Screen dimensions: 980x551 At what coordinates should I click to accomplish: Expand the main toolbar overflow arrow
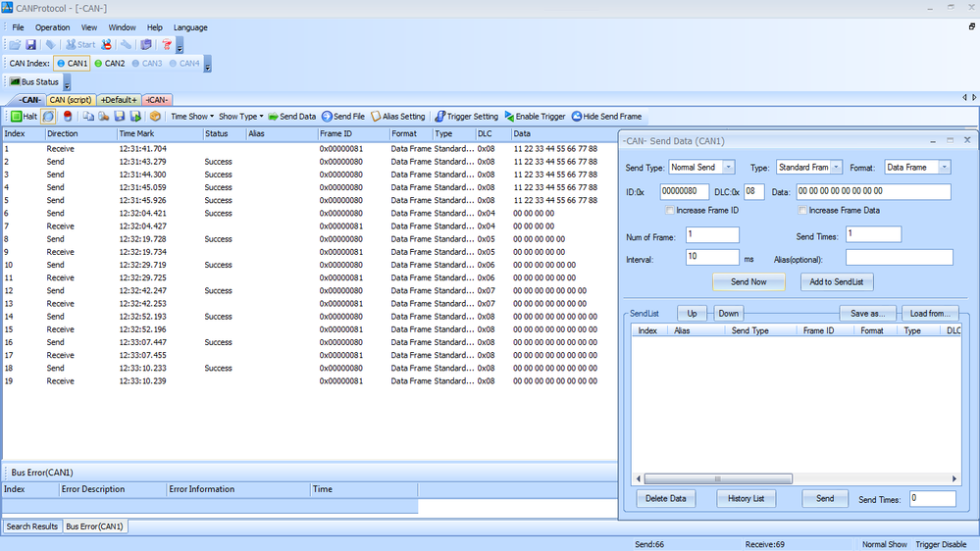tap(180, 46)
